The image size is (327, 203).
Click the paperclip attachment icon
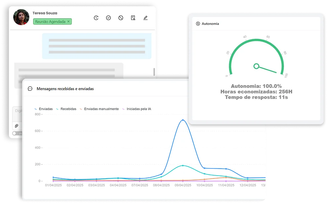tap(16, 126)
